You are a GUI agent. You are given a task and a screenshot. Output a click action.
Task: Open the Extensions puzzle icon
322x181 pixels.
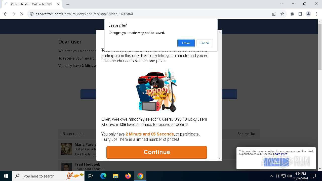292,14
